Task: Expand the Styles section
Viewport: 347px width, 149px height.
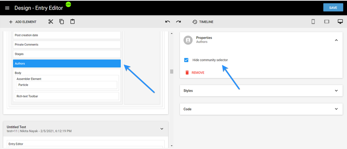Action: [336, 91]
